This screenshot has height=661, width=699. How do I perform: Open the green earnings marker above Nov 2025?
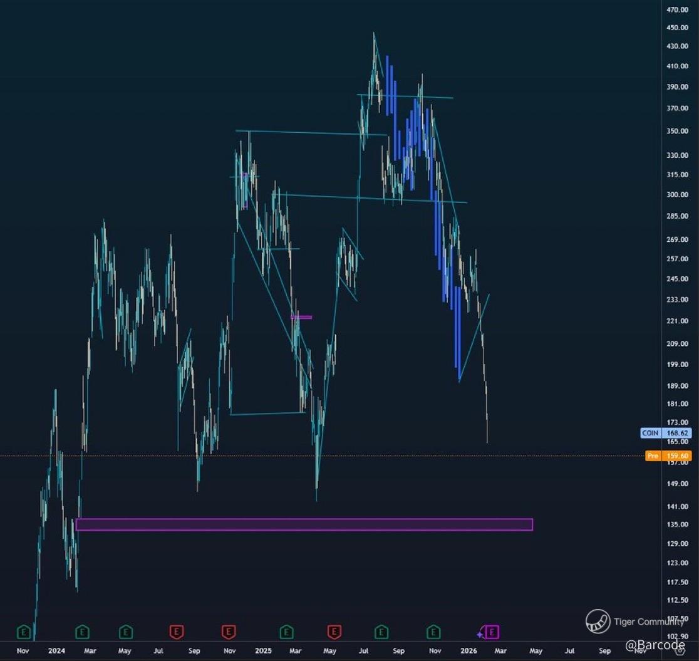click(x=433, y=632)
